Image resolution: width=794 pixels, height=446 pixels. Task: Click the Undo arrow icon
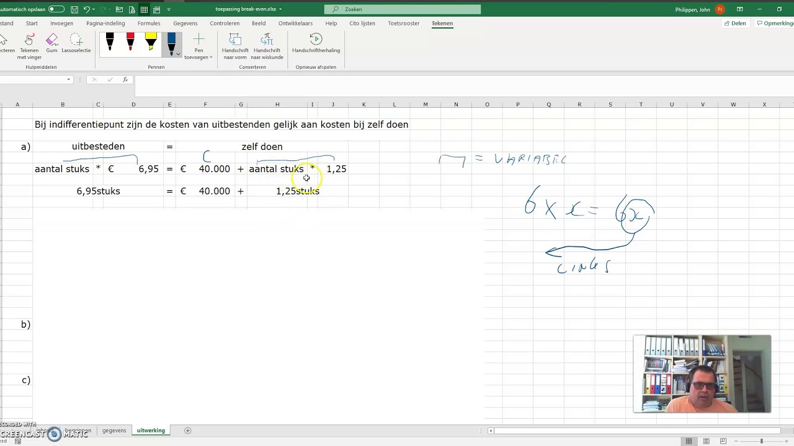pos(87,9)
